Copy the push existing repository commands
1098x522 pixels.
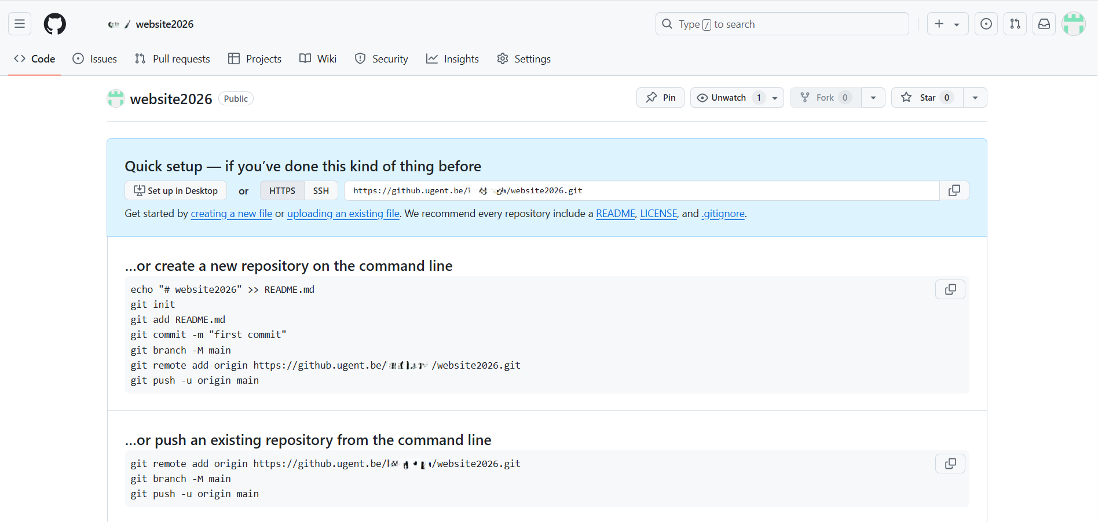[950, 463]
